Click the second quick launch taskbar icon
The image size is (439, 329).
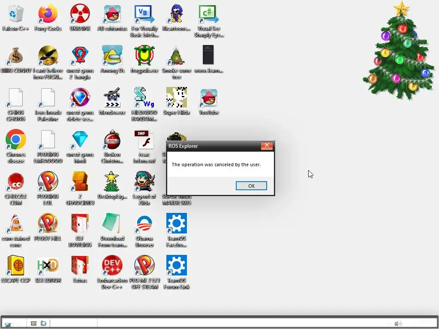(x=43, y=323)
